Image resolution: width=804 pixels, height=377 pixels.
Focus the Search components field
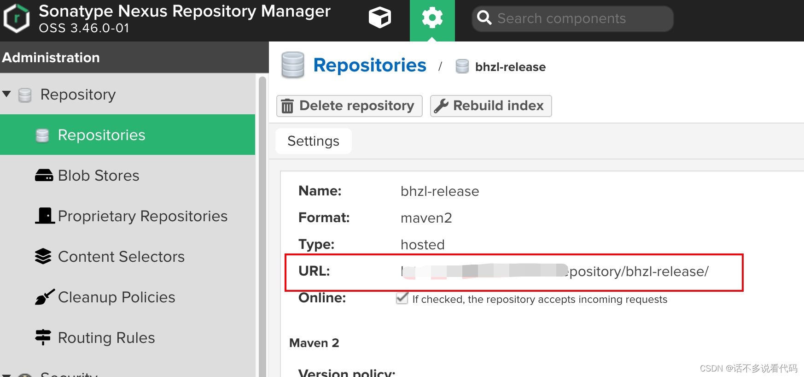coord(572,18)
